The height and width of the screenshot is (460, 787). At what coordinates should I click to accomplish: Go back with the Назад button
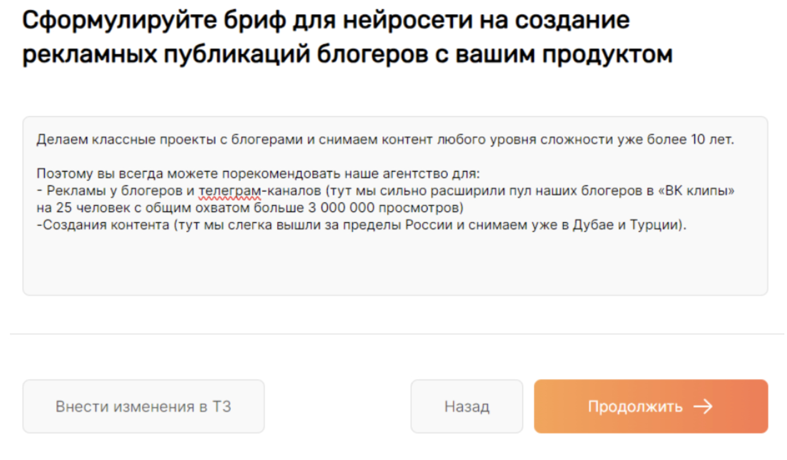point(466,406)
